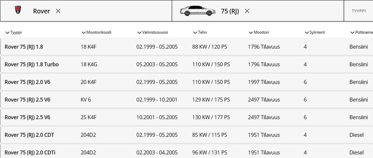373x158 pixels.
Task: Select Rover 75 (RJ) 1.8 row
Action: pos(186,47)
